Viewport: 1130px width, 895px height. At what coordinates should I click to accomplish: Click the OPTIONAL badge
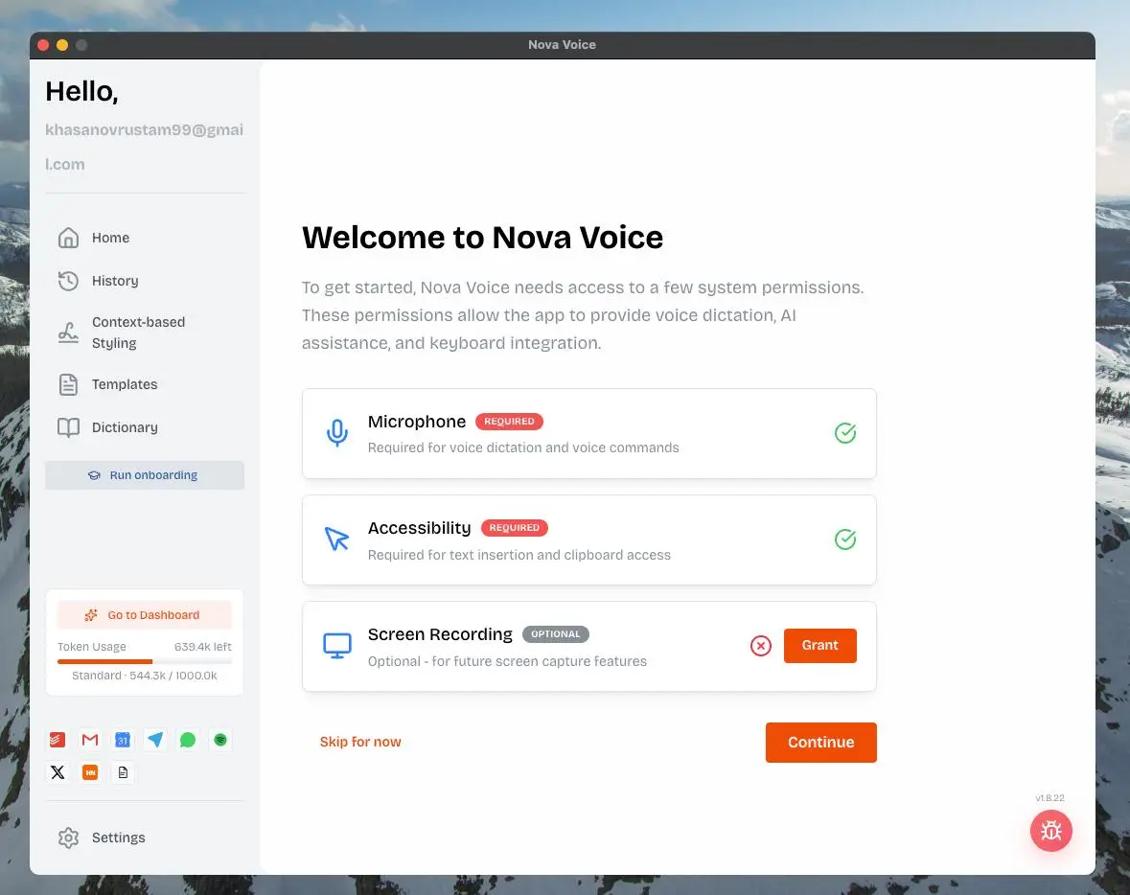coord(556,634)
